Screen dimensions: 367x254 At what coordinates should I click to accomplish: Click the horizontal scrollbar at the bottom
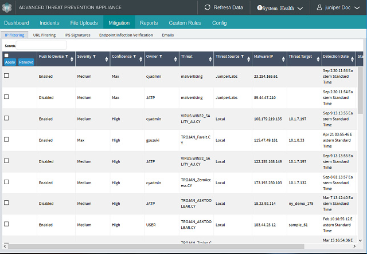coord(172,246)
